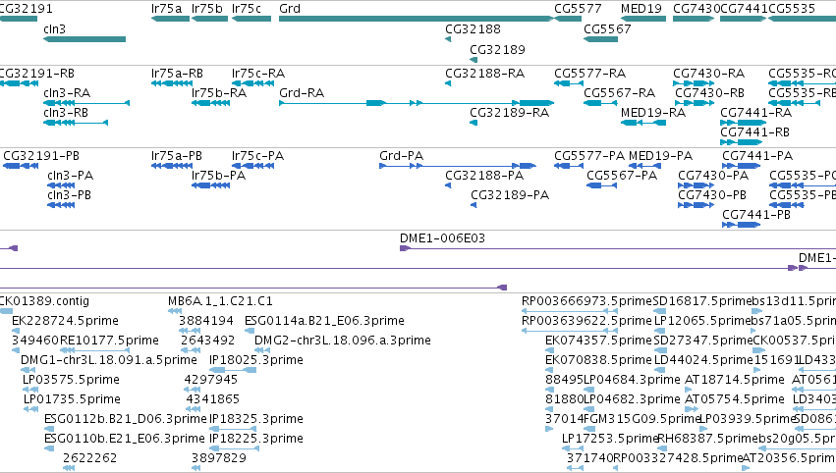Screen dimensions: 836x473
Task: Select the CG7441-RB transcript label
Action: coord(754,132)
